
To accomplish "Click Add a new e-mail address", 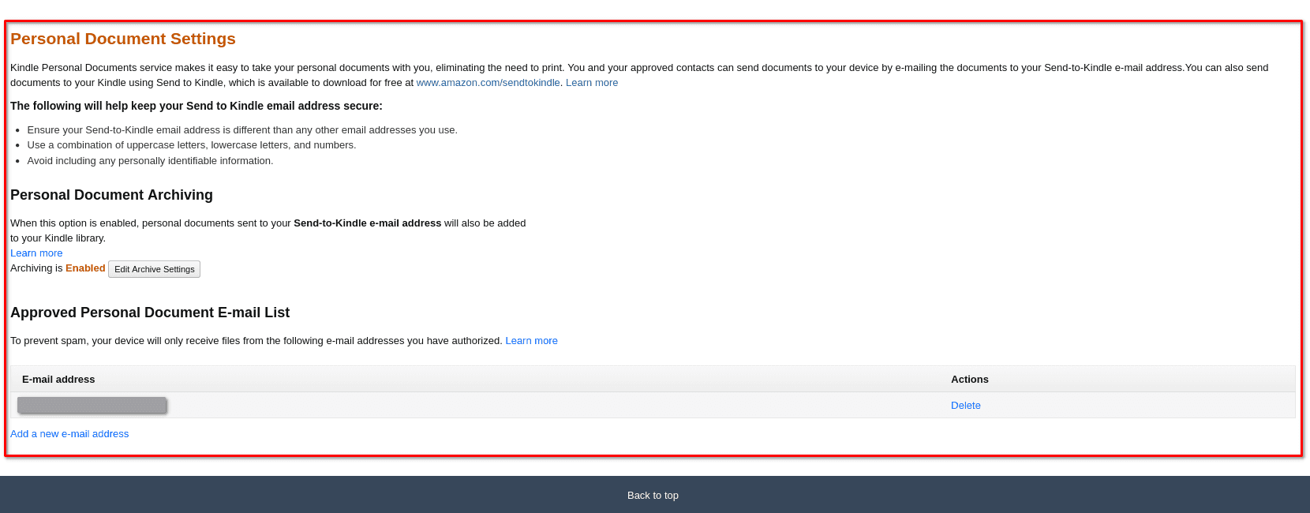I will 69,434.
